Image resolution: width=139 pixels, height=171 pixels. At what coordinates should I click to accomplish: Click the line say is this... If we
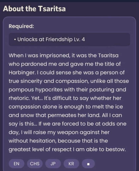[67, 124]
